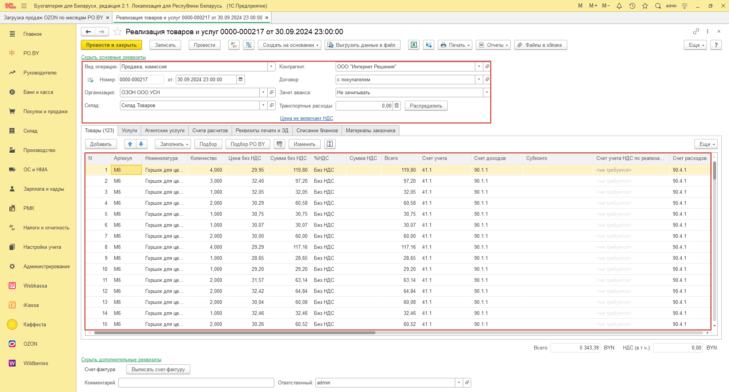Click the icon right of Excel export
This screenshot has width=729, height=392.
(x=429, y=45)
